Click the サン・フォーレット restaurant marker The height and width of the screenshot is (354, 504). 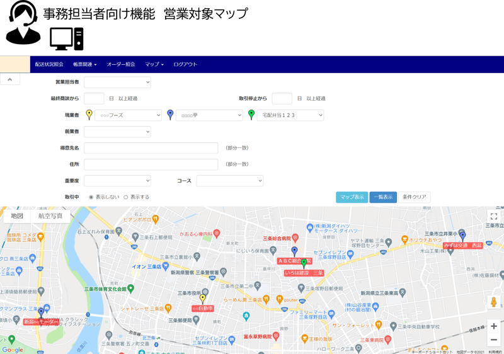pyautogui.click(x=379, y=325)
